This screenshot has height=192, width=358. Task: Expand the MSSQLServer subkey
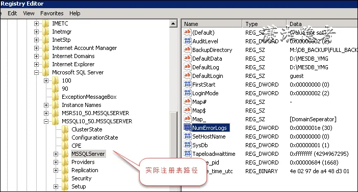point(56,154)
